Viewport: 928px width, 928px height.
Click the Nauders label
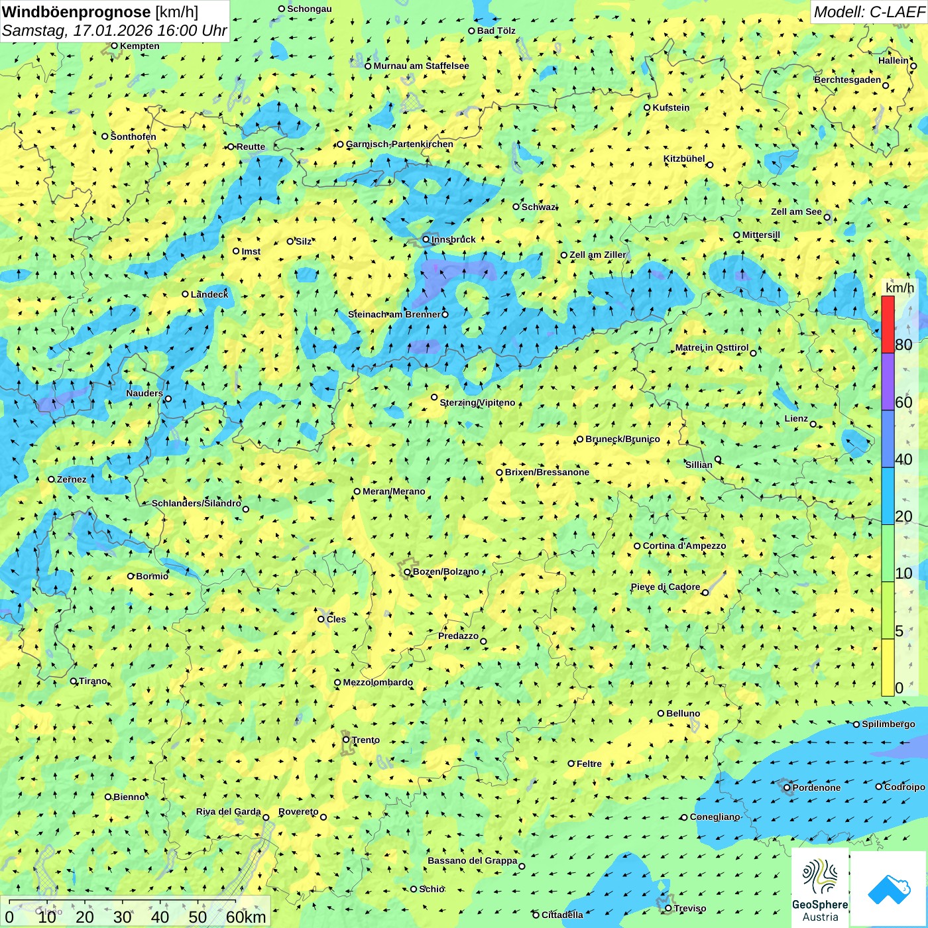point(145,393)
